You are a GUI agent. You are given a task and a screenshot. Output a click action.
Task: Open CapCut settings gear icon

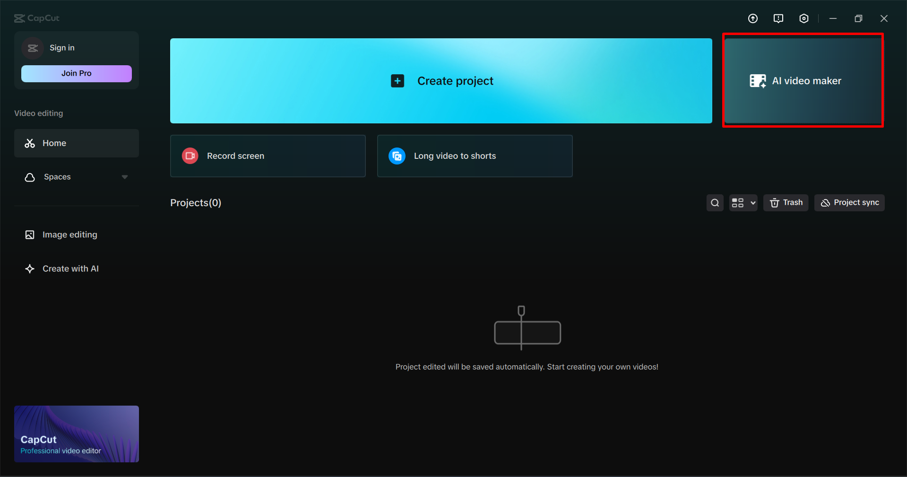pos(803,18)
